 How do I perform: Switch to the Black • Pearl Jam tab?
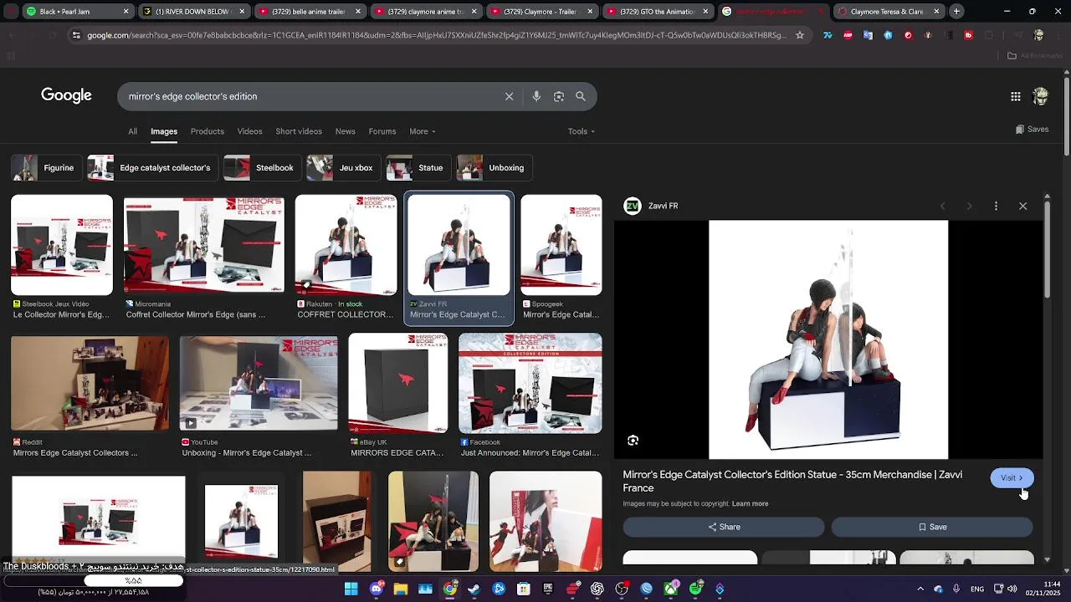[76, 12]
